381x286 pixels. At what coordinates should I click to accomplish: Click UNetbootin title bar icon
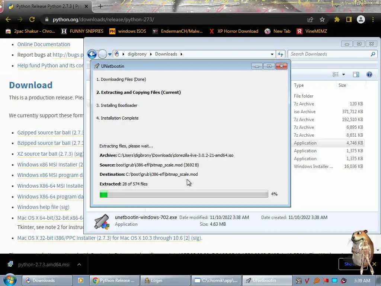[x=97, y=66]
